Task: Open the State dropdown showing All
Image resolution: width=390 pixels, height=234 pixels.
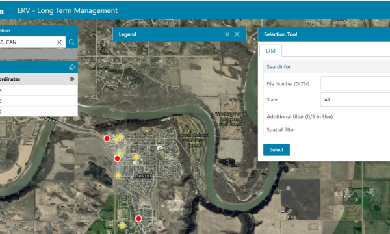Action: (x=355, y=99)
